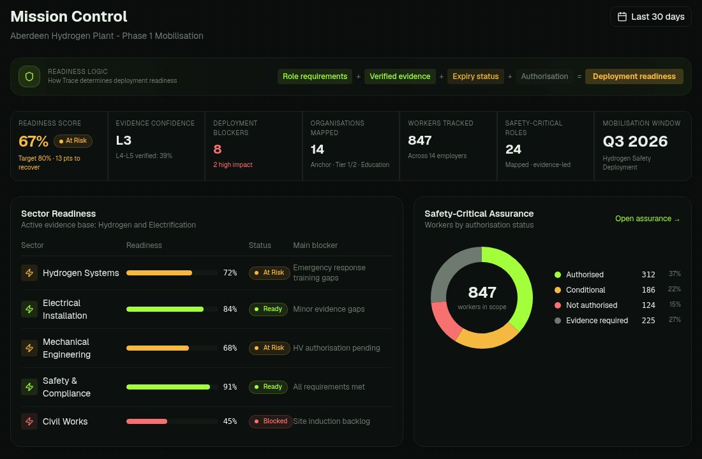Click the Readiness column header
Screen dimensions: 702x459
(144, 245)
